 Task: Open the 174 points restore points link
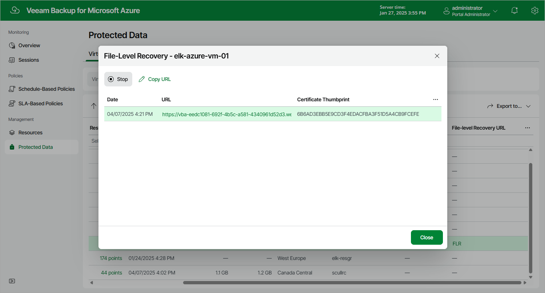tap(111, 258)
